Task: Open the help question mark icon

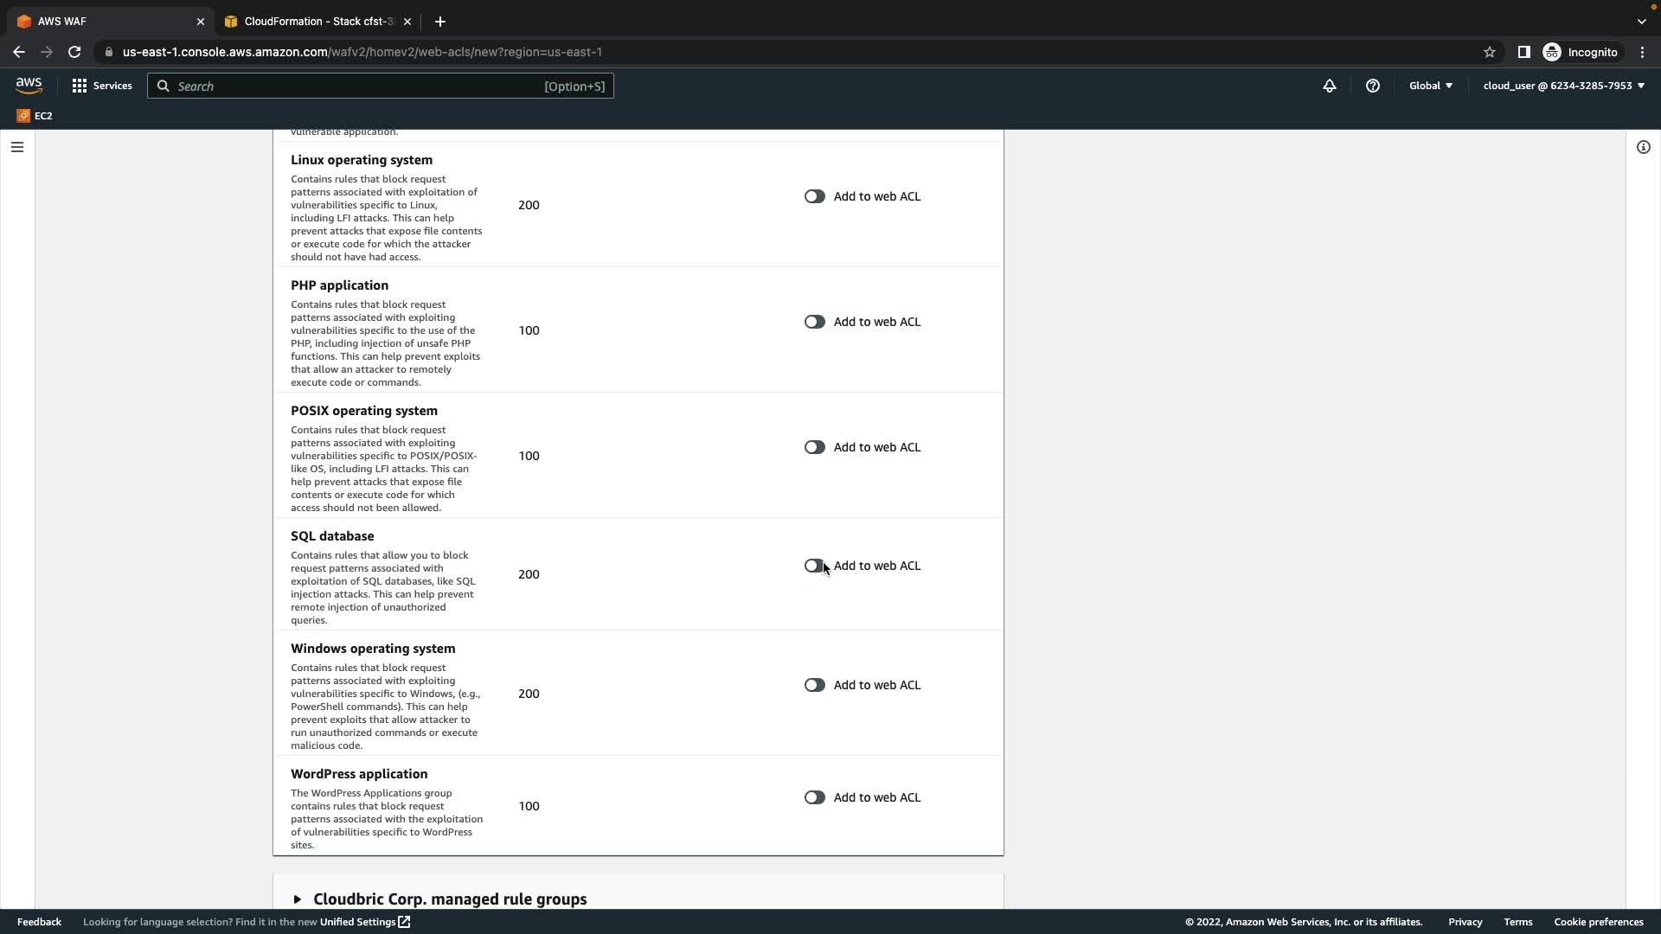Action: pos(1372,86)
